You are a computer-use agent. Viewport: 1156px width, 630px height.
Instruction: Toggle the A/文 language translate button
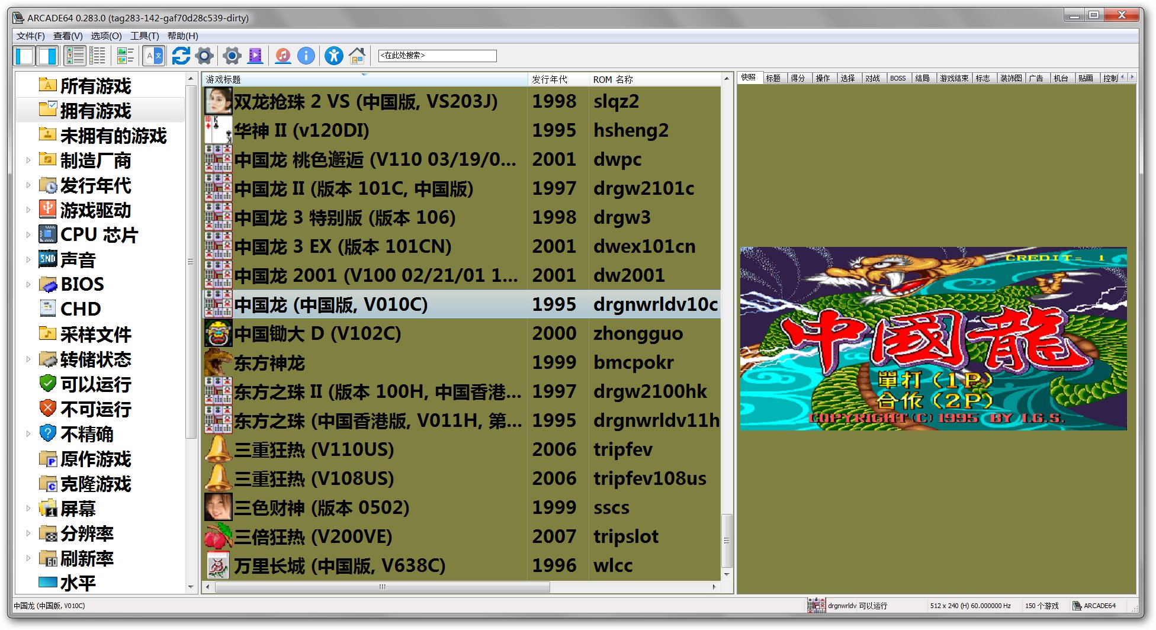[x=153, y=56]
